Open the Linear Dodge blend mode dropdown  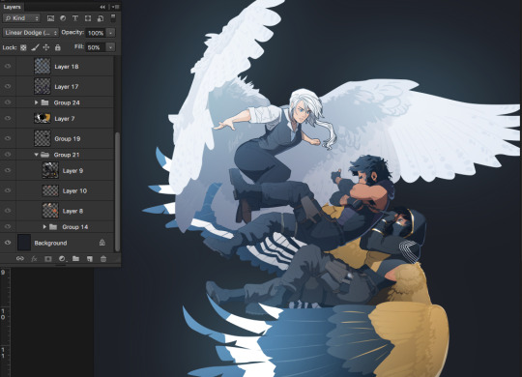[x=31, y=33]
